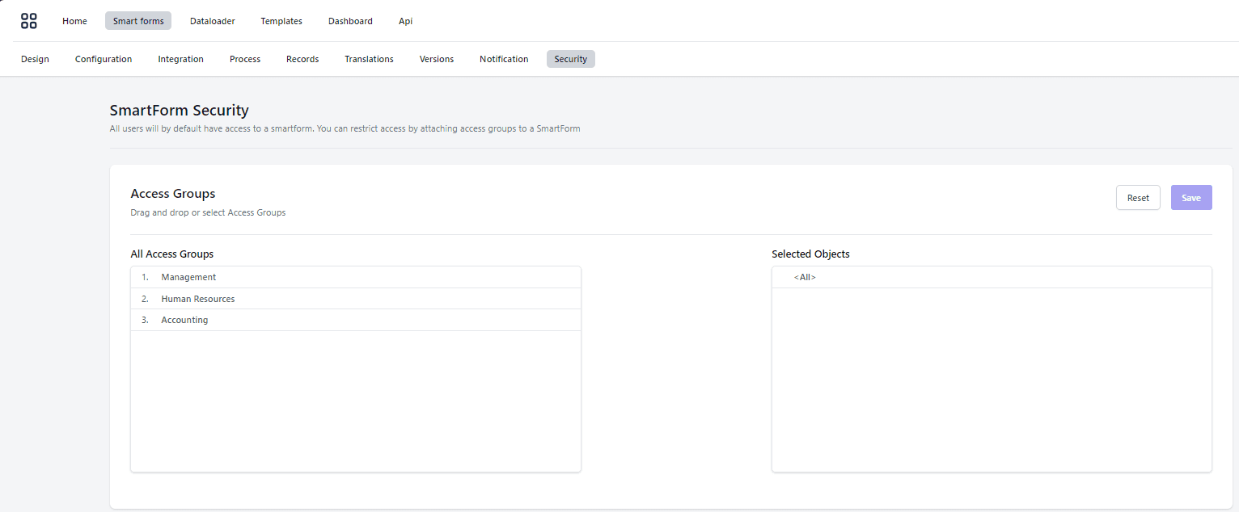
Task: Click the app grid logo icon
Action: (x=29, y=21)
